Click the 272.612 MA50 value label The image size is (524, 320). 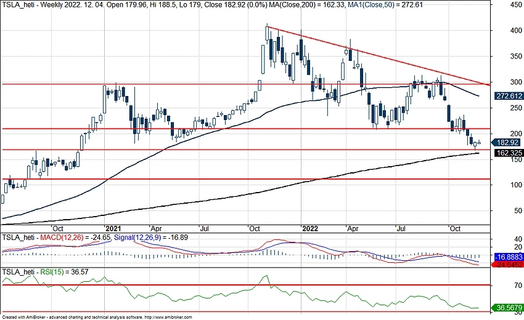pos(509,96)
